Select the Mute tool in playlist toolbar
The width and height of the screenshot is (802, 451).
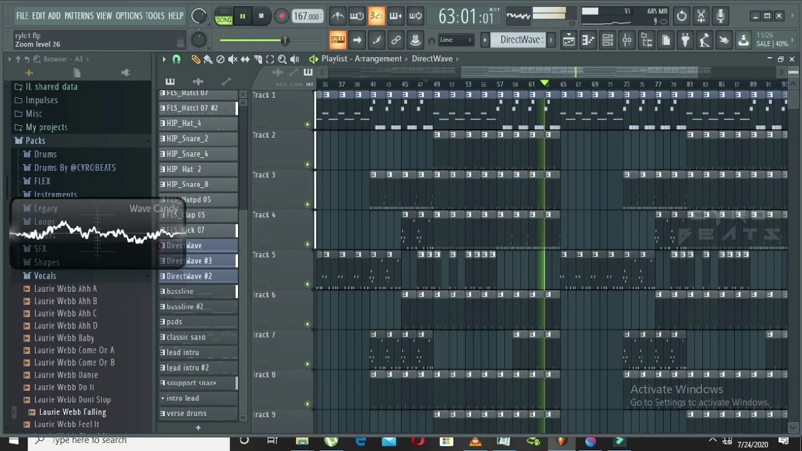(232, 59)
